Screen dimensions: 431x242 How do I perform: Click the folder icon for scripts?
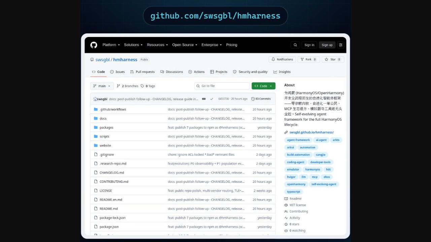(x=96, y=136)
